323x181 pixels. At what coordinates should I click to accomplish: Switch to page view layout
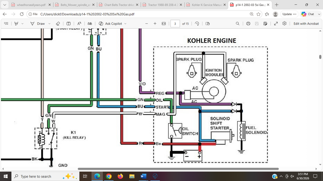pos(208,24)
